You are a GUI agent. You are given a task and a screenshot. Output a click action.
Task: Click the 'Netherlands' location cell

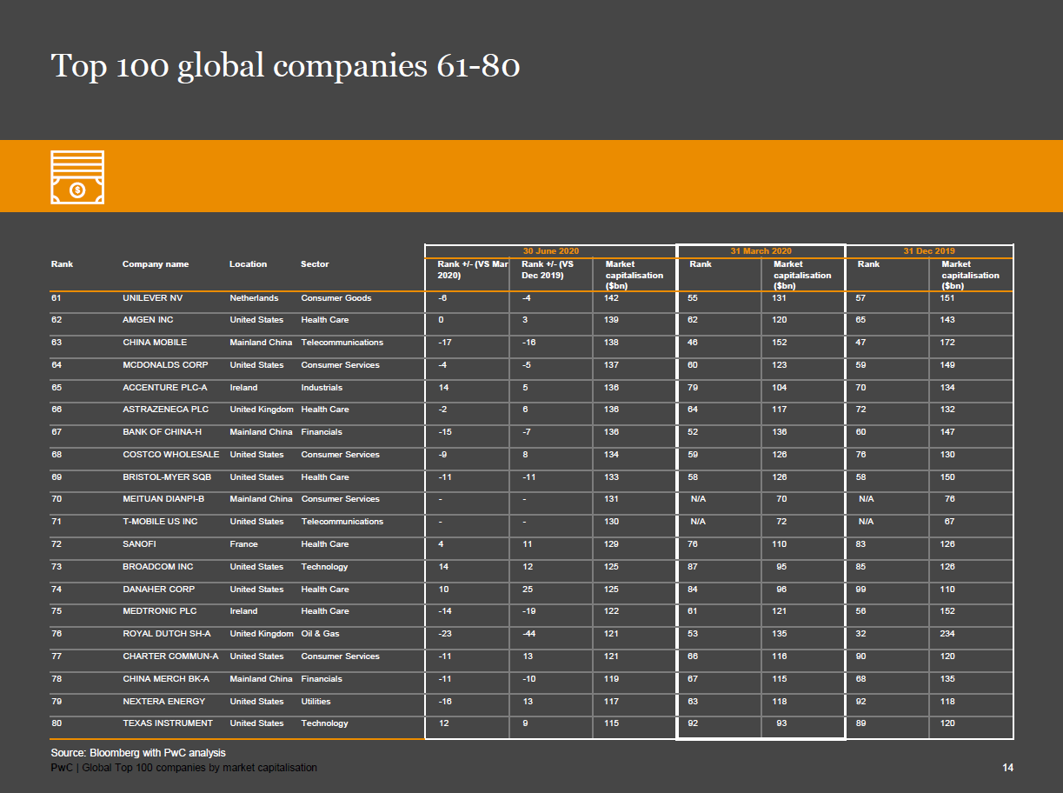point(254,298)
